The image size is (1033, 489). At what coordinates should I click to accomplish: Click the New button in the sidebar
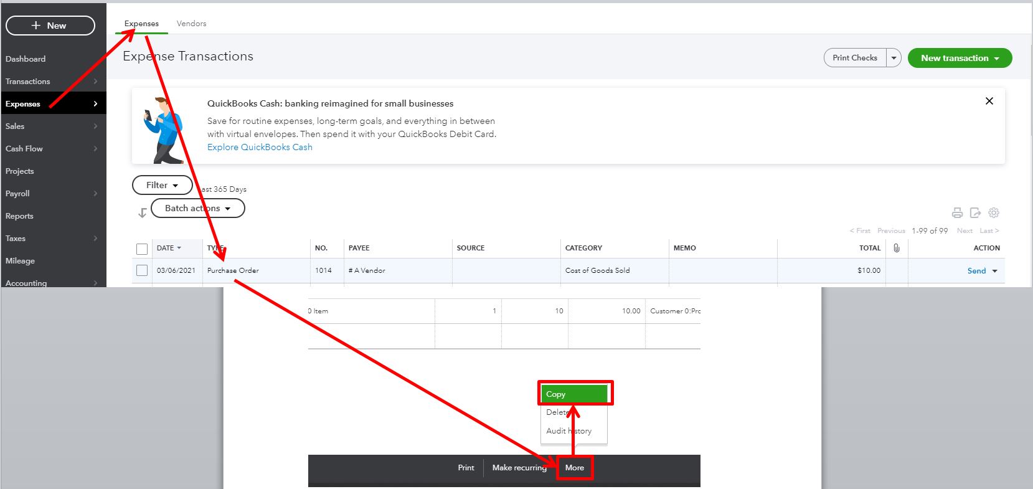50,26
